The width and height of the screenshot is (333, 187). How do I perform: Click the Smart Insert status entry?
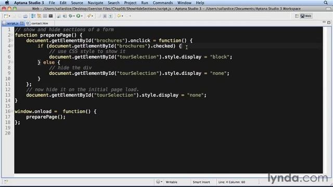coord(201,182)
